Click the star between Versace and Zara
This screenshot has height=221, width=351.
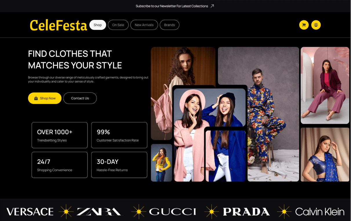tap(66, 212)
